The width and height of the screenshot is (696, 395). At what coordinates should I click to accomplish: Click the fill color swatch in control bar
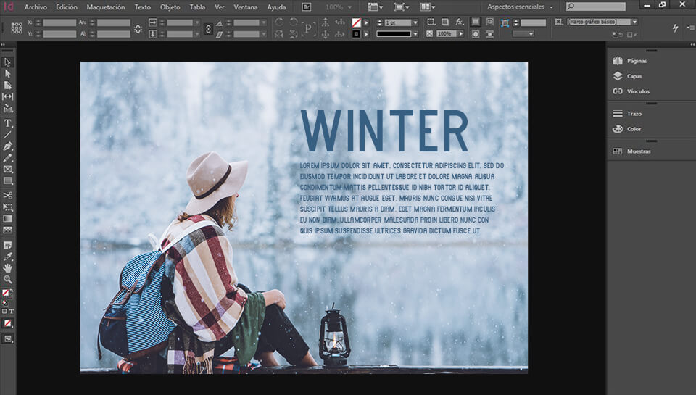click(x=356, y=22)
